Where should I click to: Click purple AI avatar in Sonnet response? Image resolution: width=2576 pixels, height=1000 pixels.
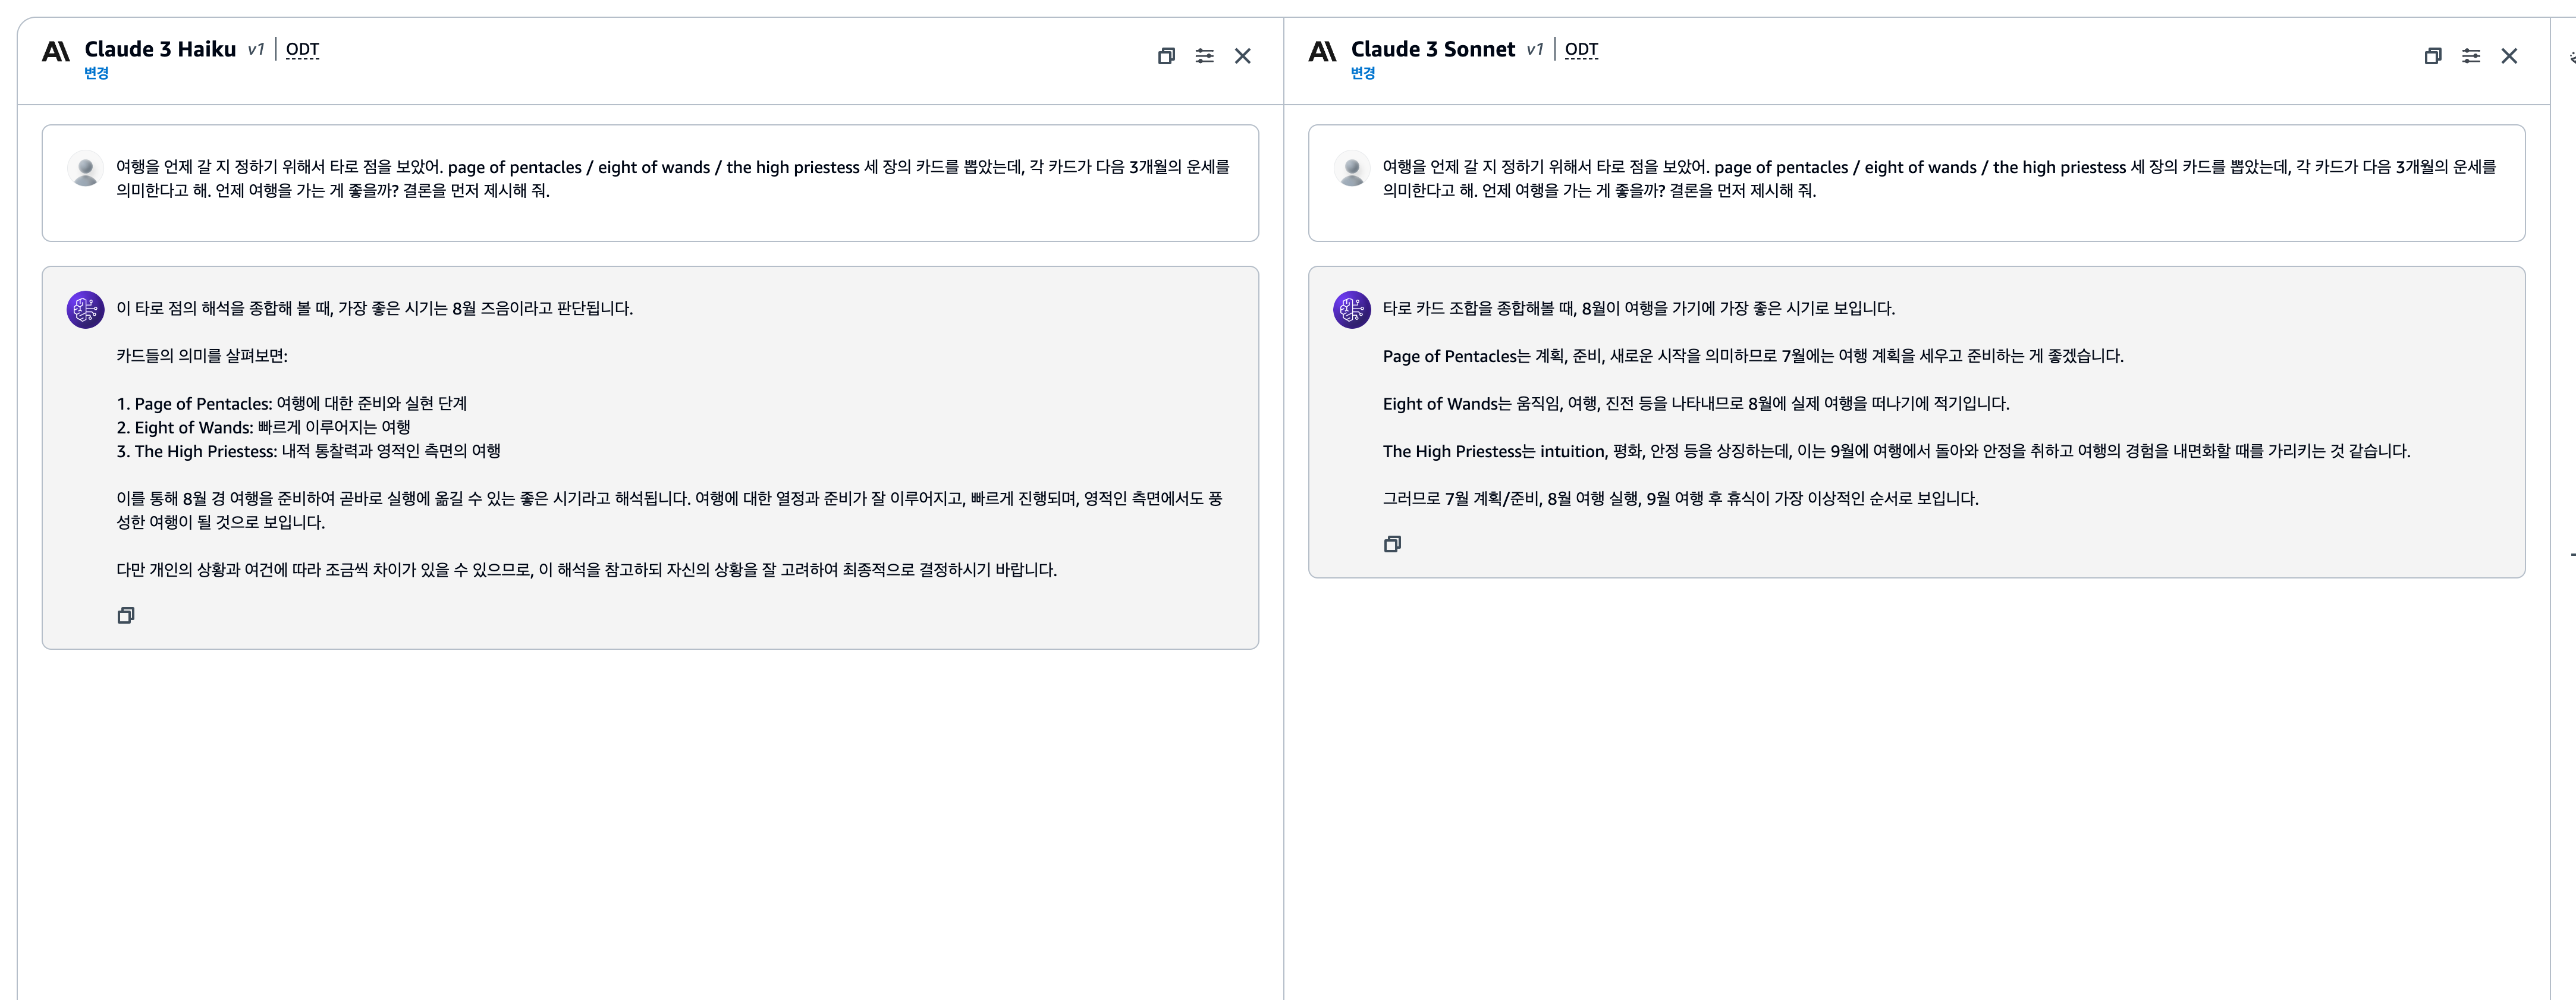tap(1352, 310)
